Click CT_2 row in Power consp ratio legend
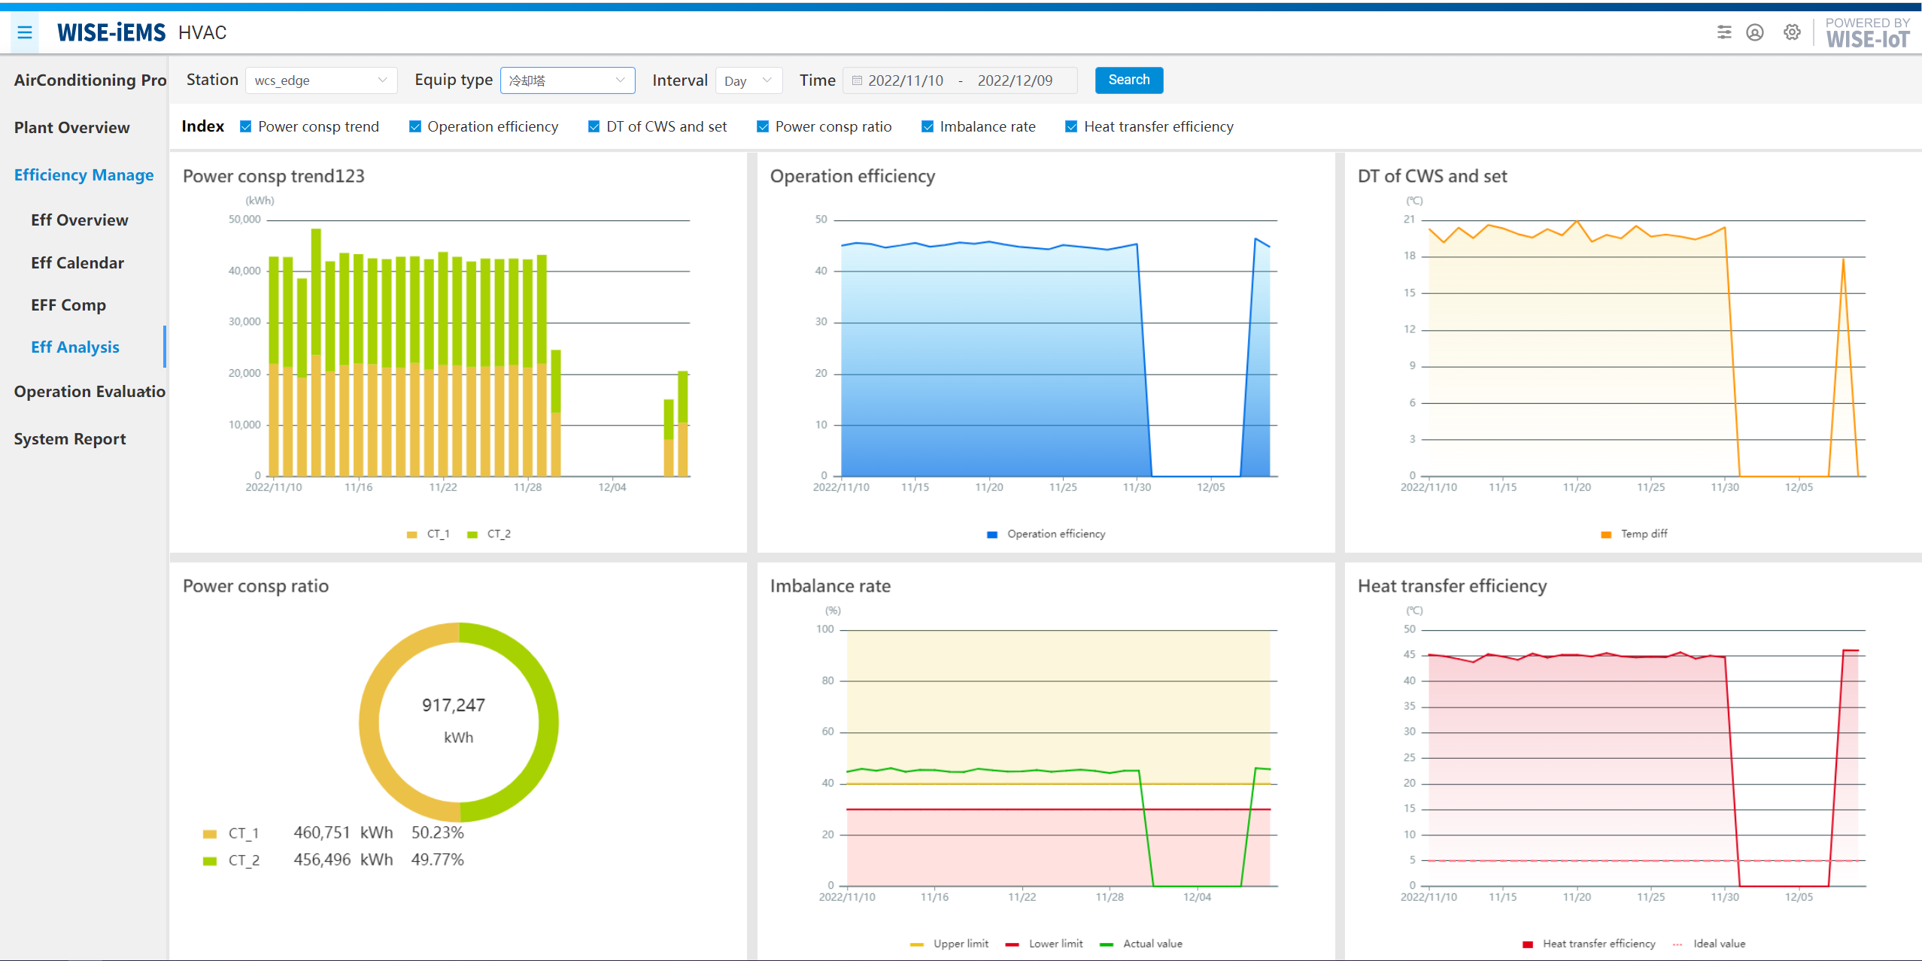1922x961 pixels. (x=333, y=859)
